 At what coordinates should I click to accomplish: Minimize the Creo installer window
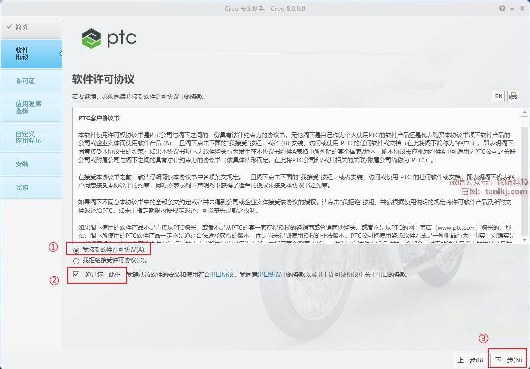tap(512, 9)
